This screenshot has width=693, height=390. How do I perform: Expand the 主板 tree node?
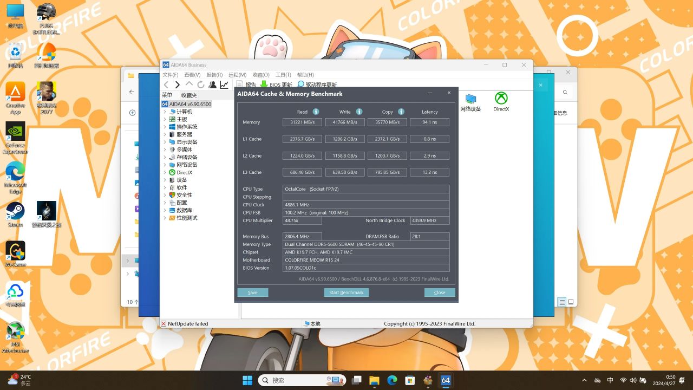point(165,119)
